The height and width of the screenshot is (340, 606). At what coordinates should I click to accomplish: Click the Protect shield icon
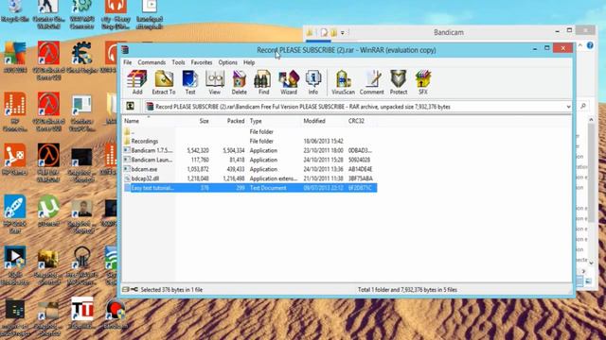[x=399, y=82]
